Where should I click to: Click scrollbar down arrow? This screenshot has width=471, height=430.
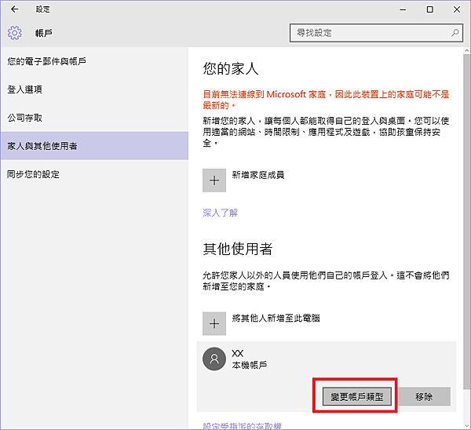pos(466,426)
